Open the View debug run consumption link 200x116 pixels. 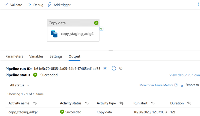pyautogui.click(x=184, y=75)
